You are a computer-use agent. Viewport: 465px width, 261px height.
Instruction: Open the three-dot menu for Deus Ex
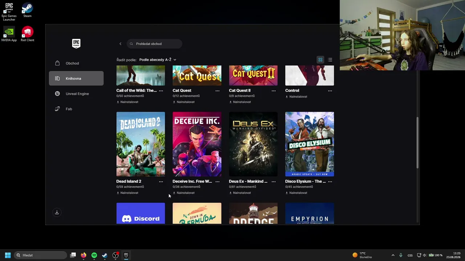tap(274, 182)
